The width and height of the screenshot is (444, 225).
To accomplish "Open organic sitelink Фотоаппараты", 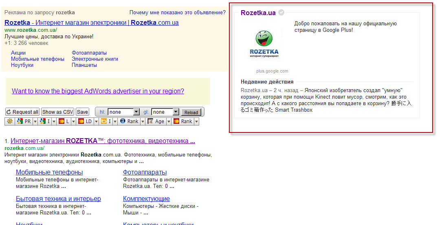I will click(x=145, y=172).
